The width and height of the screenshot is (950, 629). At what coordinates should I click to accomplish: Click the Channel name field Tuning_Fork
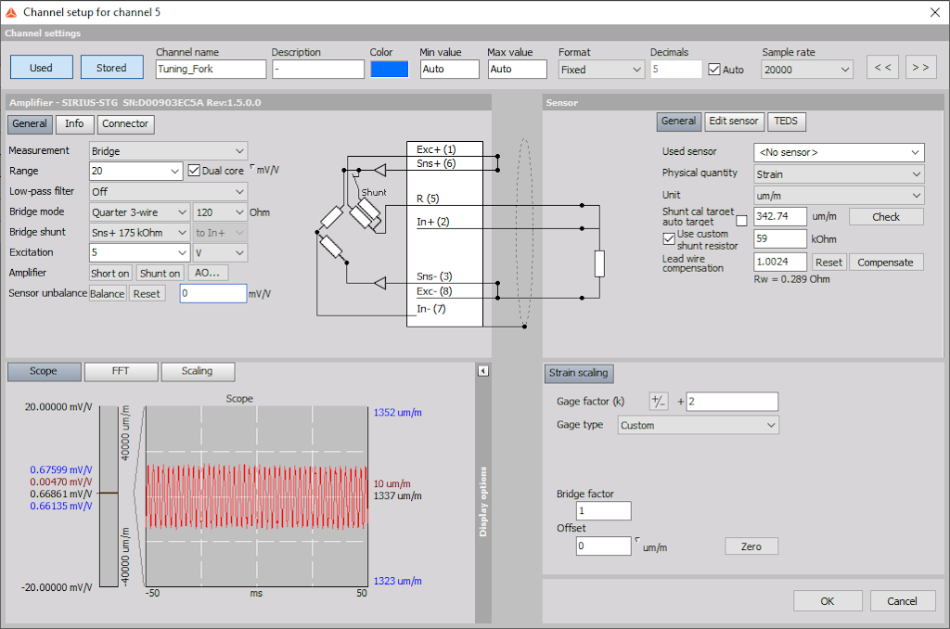[211, 69]
